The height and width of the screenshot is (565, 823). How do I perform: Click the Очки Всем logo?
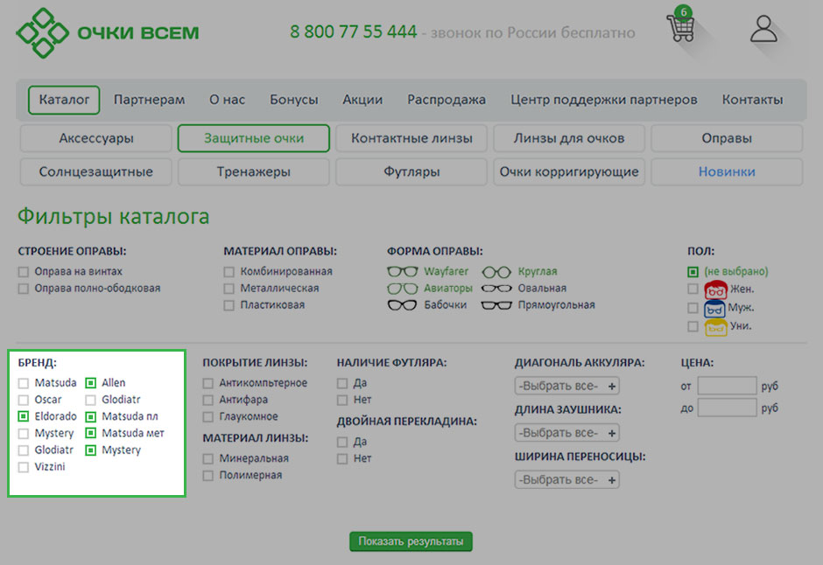[107, 33]
